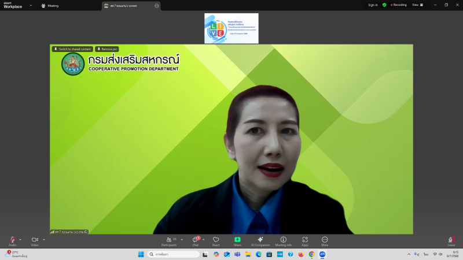Click the Sign in link
Screen dimensions: 463x260
[x=373, y=5]
